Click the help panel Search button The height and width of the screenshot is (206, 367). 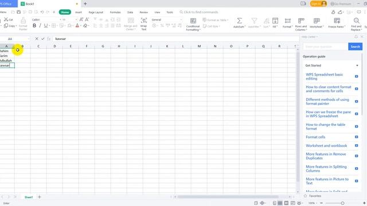[355, 46]
